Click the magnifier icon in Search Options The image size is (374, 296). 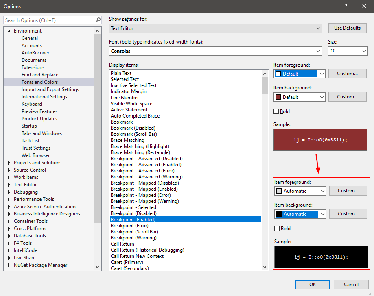coord(98,20)
